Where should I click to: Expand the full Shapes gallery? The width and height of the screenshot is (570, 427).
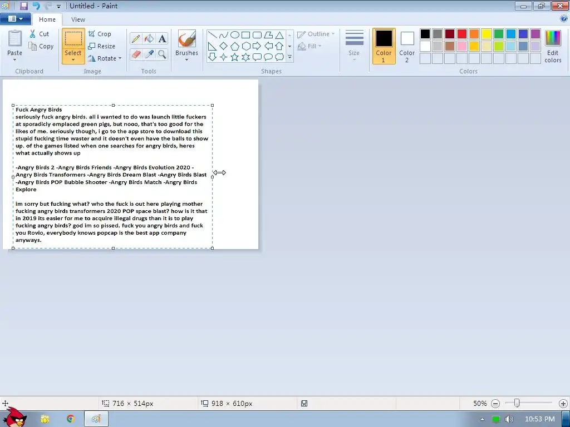tap(289, 57)
